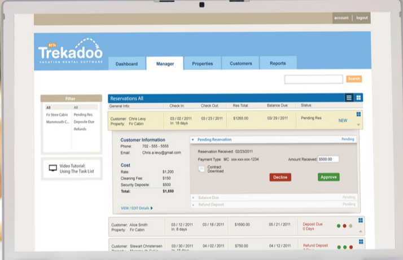Click the $1690.00 reservation total
Image resolution: width=403 pixels, height=260 pixels.
242,224
